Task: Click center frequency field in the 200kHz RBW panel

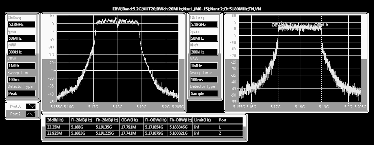Action: (204, 25)
